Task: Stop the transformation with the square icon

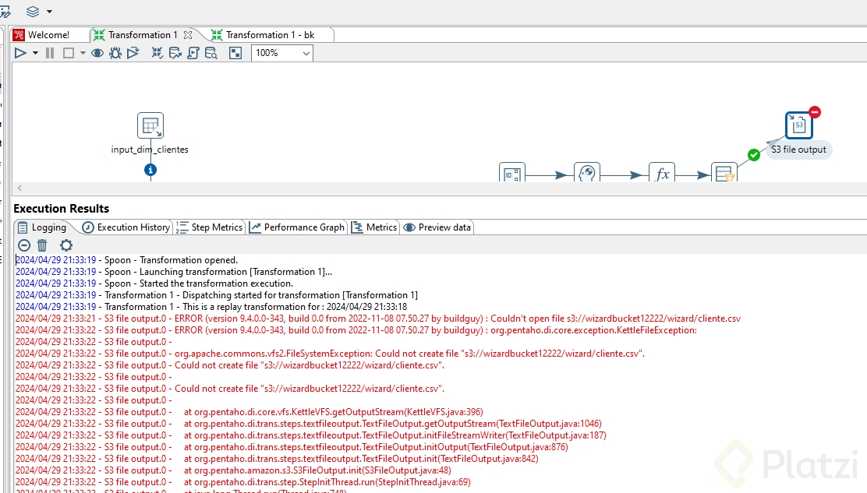Action: point(69,53)
